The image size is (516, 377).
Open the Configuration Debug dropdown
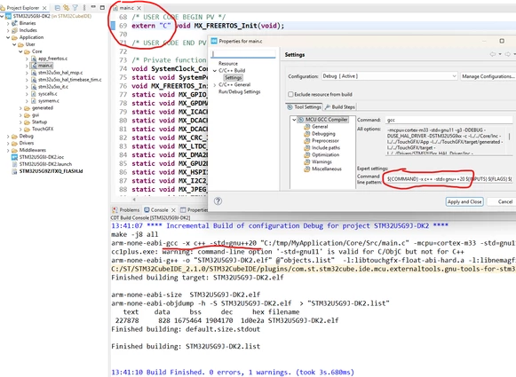(x=389, y=76)
